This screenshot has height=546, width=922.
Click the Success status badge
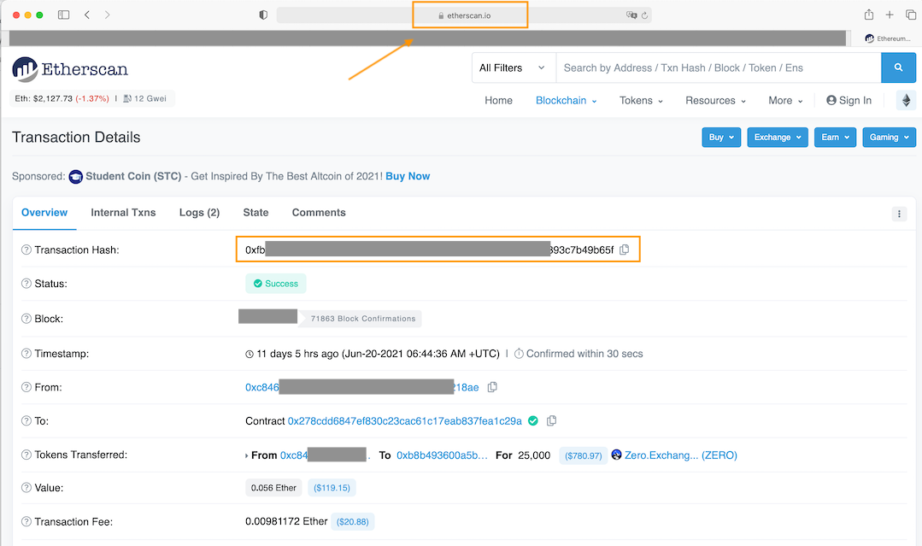[x=276, y=284]
